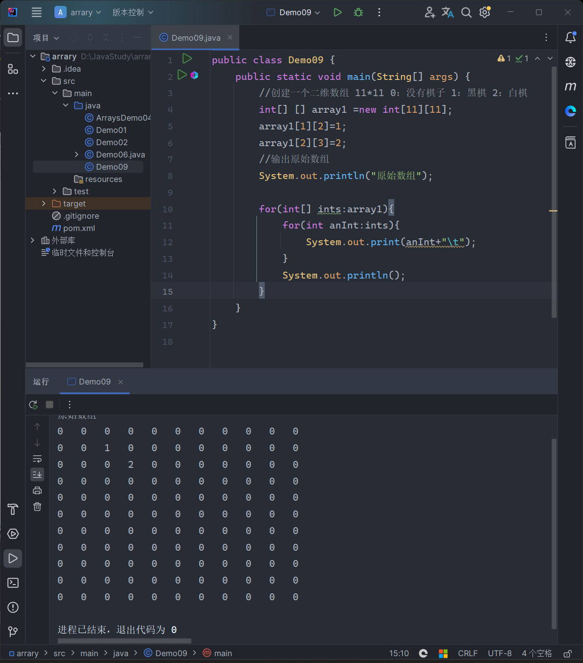
Task: Open the main hamburger menu
Action: point(37,12)
